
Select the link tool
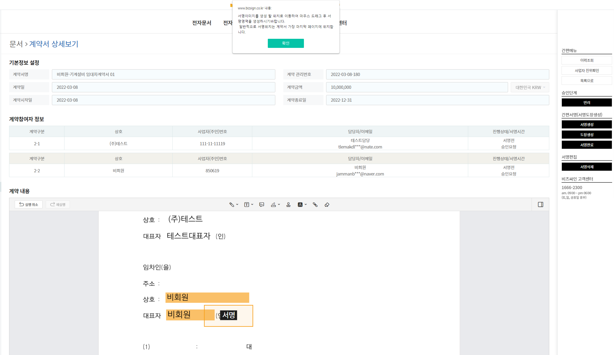coord(315,205)
